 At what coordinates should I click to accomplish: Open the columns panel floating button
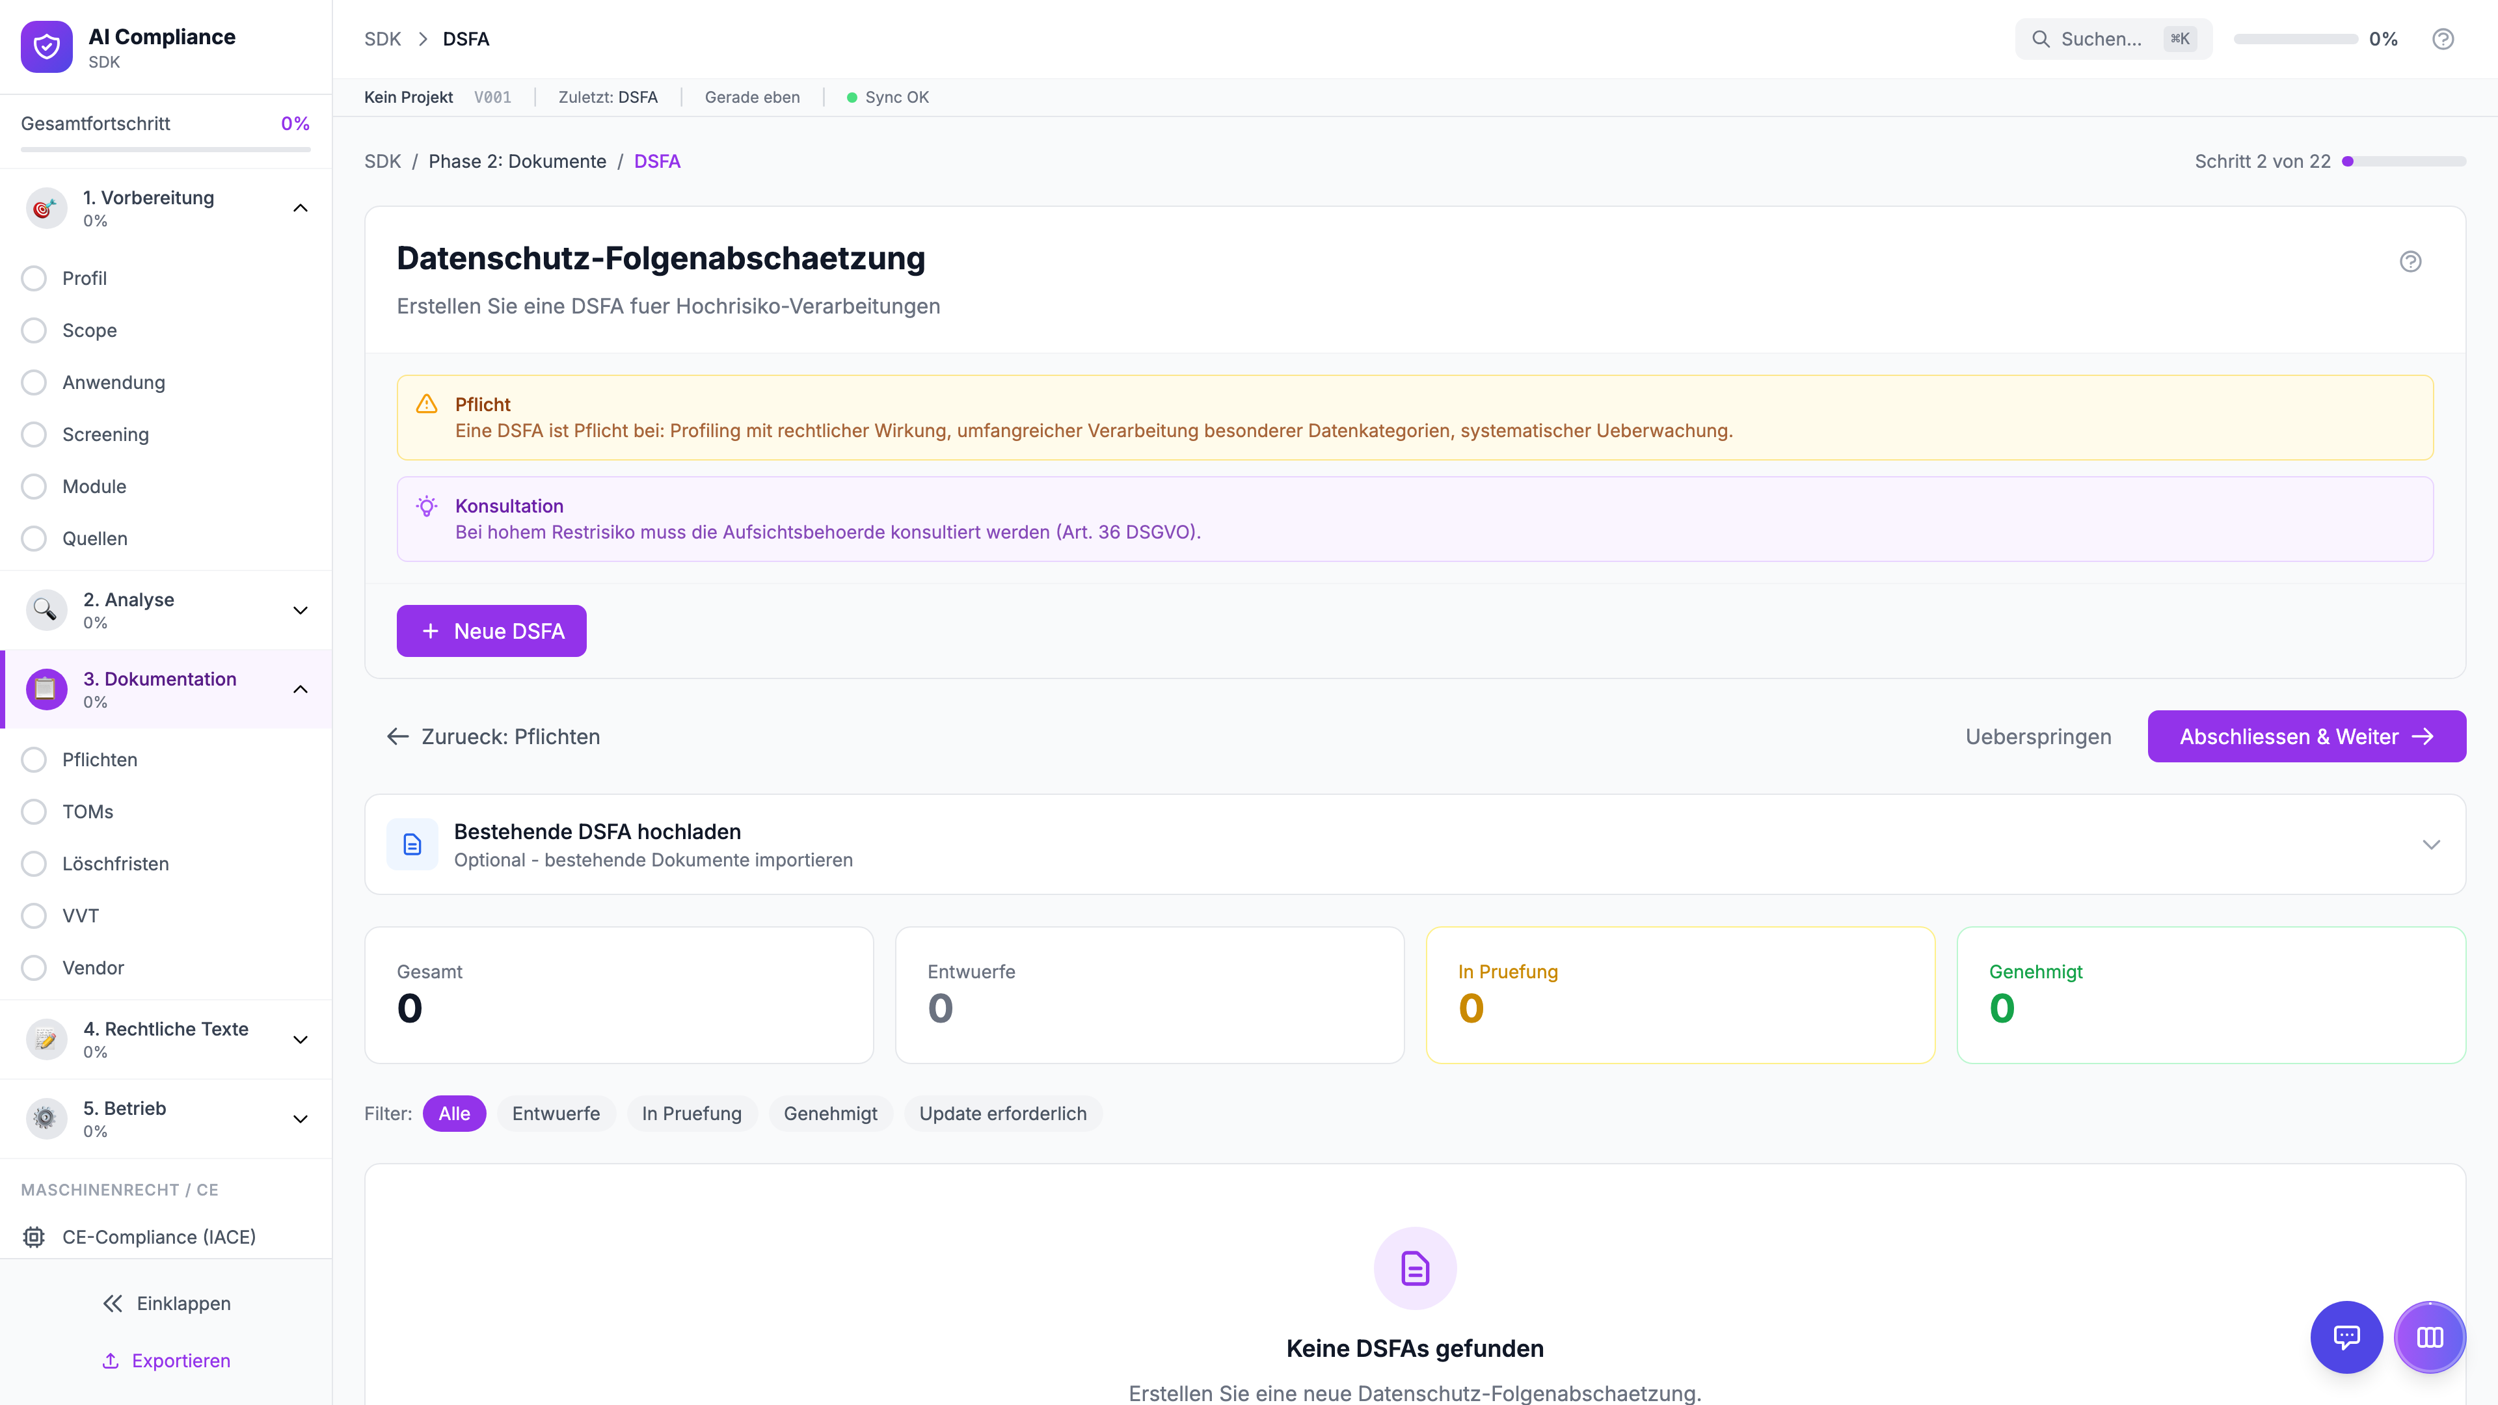(x=2429, y=1337)
